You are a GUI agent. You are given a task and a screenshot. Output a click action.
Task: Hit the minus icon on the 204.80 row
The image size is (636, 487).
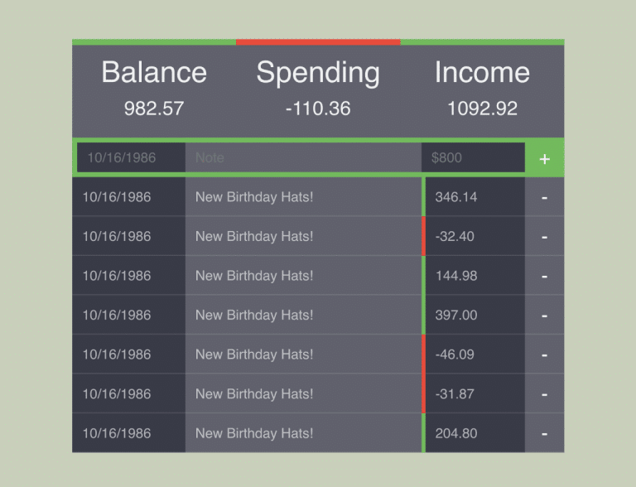coord(544,433)
